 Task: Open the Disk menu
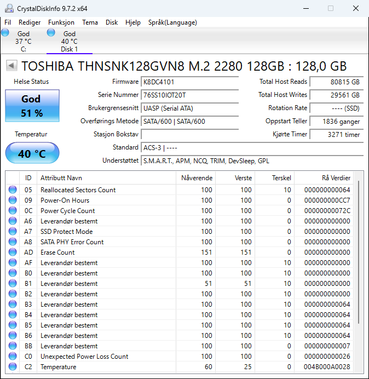click(112, 22)
